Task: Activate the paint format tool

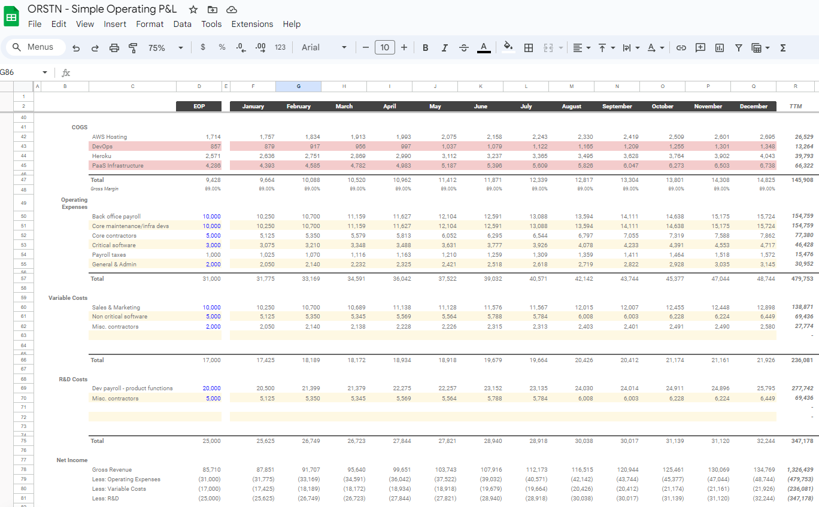Action: click(x=134, y=48)
